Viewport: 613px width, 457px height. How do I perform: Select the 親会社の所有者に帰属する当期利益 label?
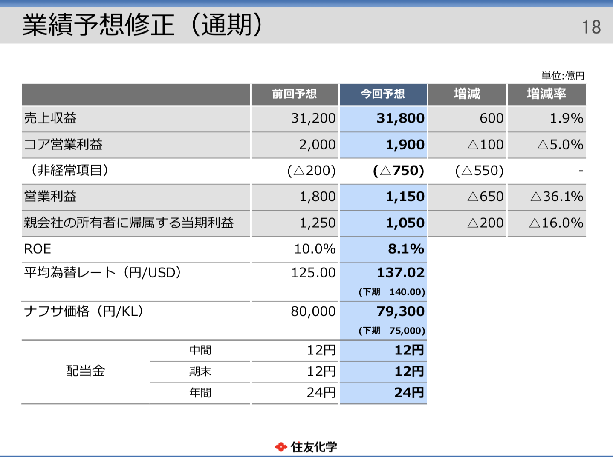pyautogui.click(x=129, y=223)
